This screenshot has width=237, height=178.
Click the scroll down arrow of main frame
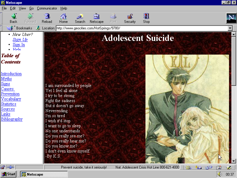(233, 161)
